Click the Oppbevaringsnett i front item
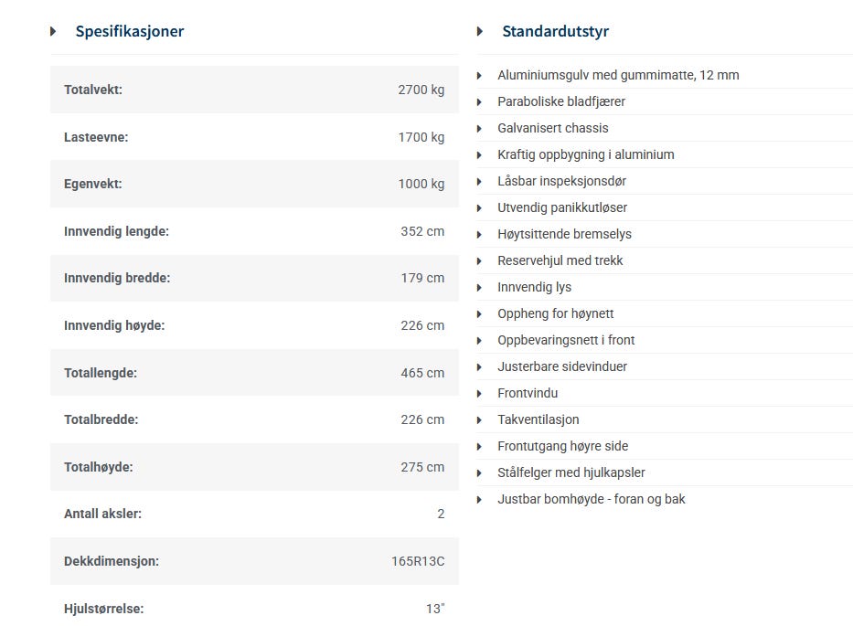Image resolution: width=853 pixels, height=626 pixels. click(x=566, y=341)
